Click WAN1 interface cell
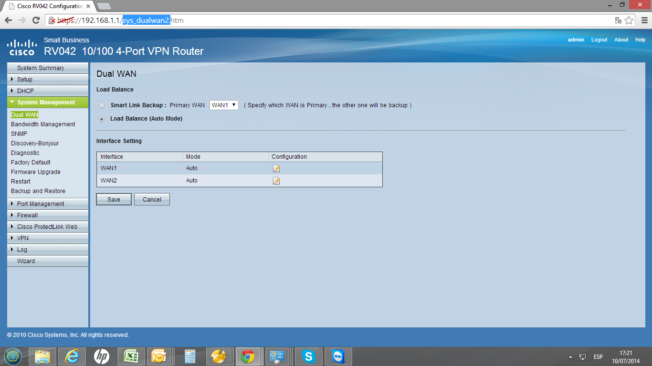This screenshot has width=652, height=366. point(139,168)
